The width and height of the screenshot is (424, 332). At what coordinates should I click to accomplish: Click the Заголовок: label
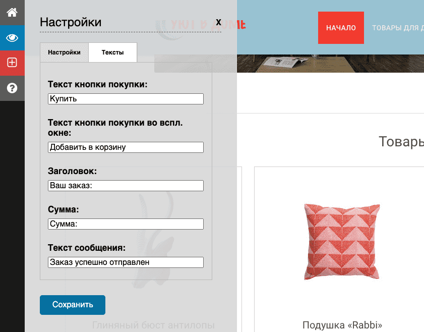click(72, 171)
